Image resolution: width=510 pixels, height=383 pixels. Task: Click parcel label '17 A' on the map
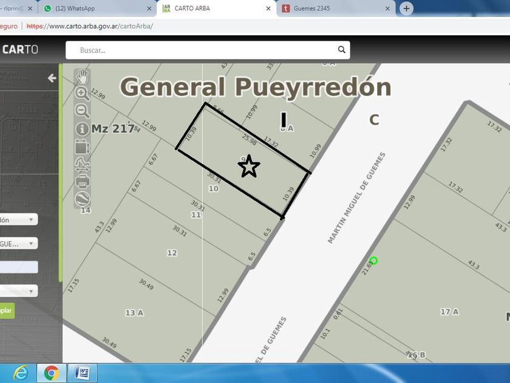pos(449,312)
